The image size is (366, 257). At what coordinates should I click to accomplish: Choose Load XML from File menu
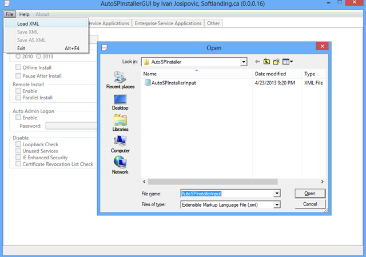point(46,23)
